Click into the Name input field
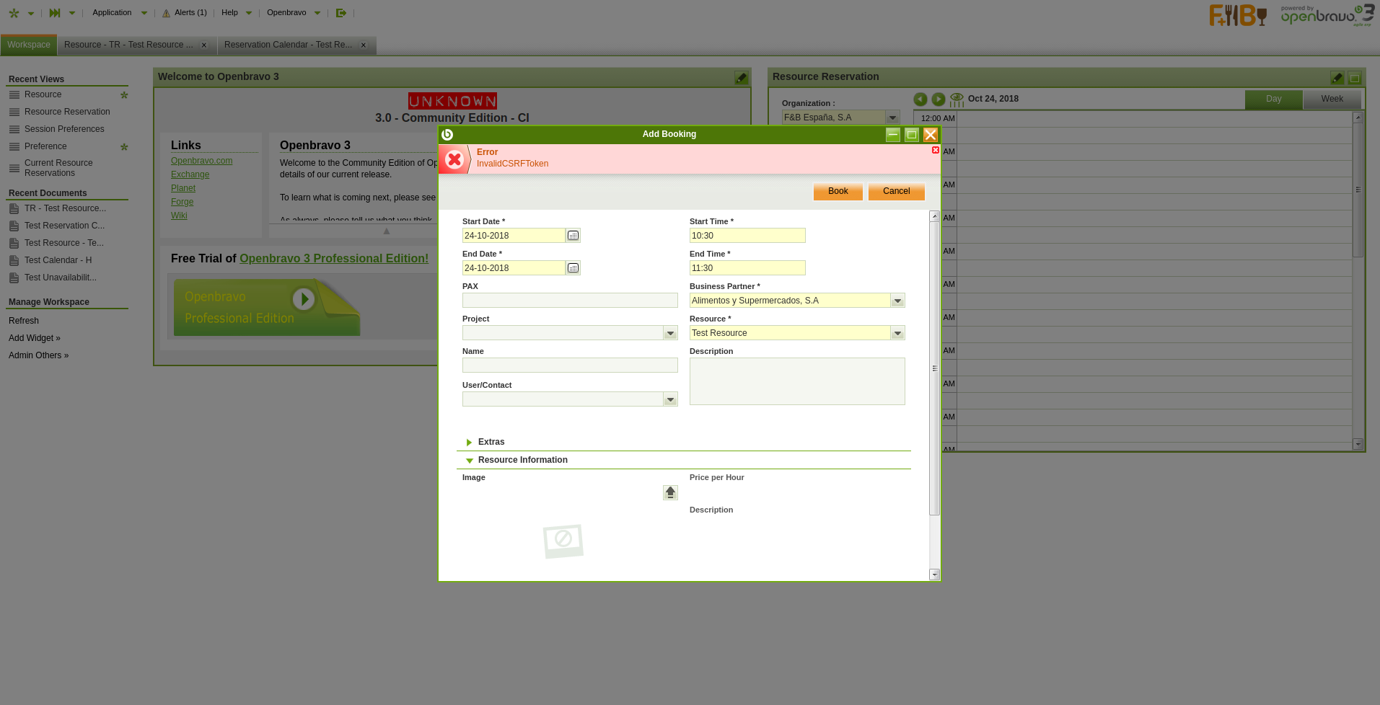This screenshot has height=705, width=1380. point(569,365)
